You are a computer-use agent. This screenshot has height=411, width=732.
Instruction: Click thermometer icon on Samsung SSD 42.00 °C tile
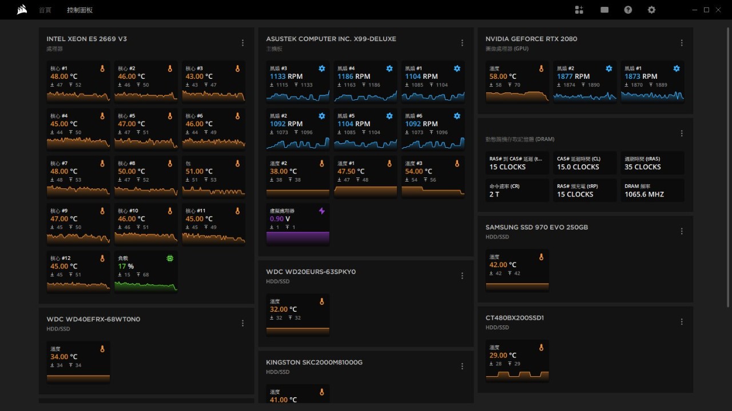pyautogui.click(x=542, y=257)
